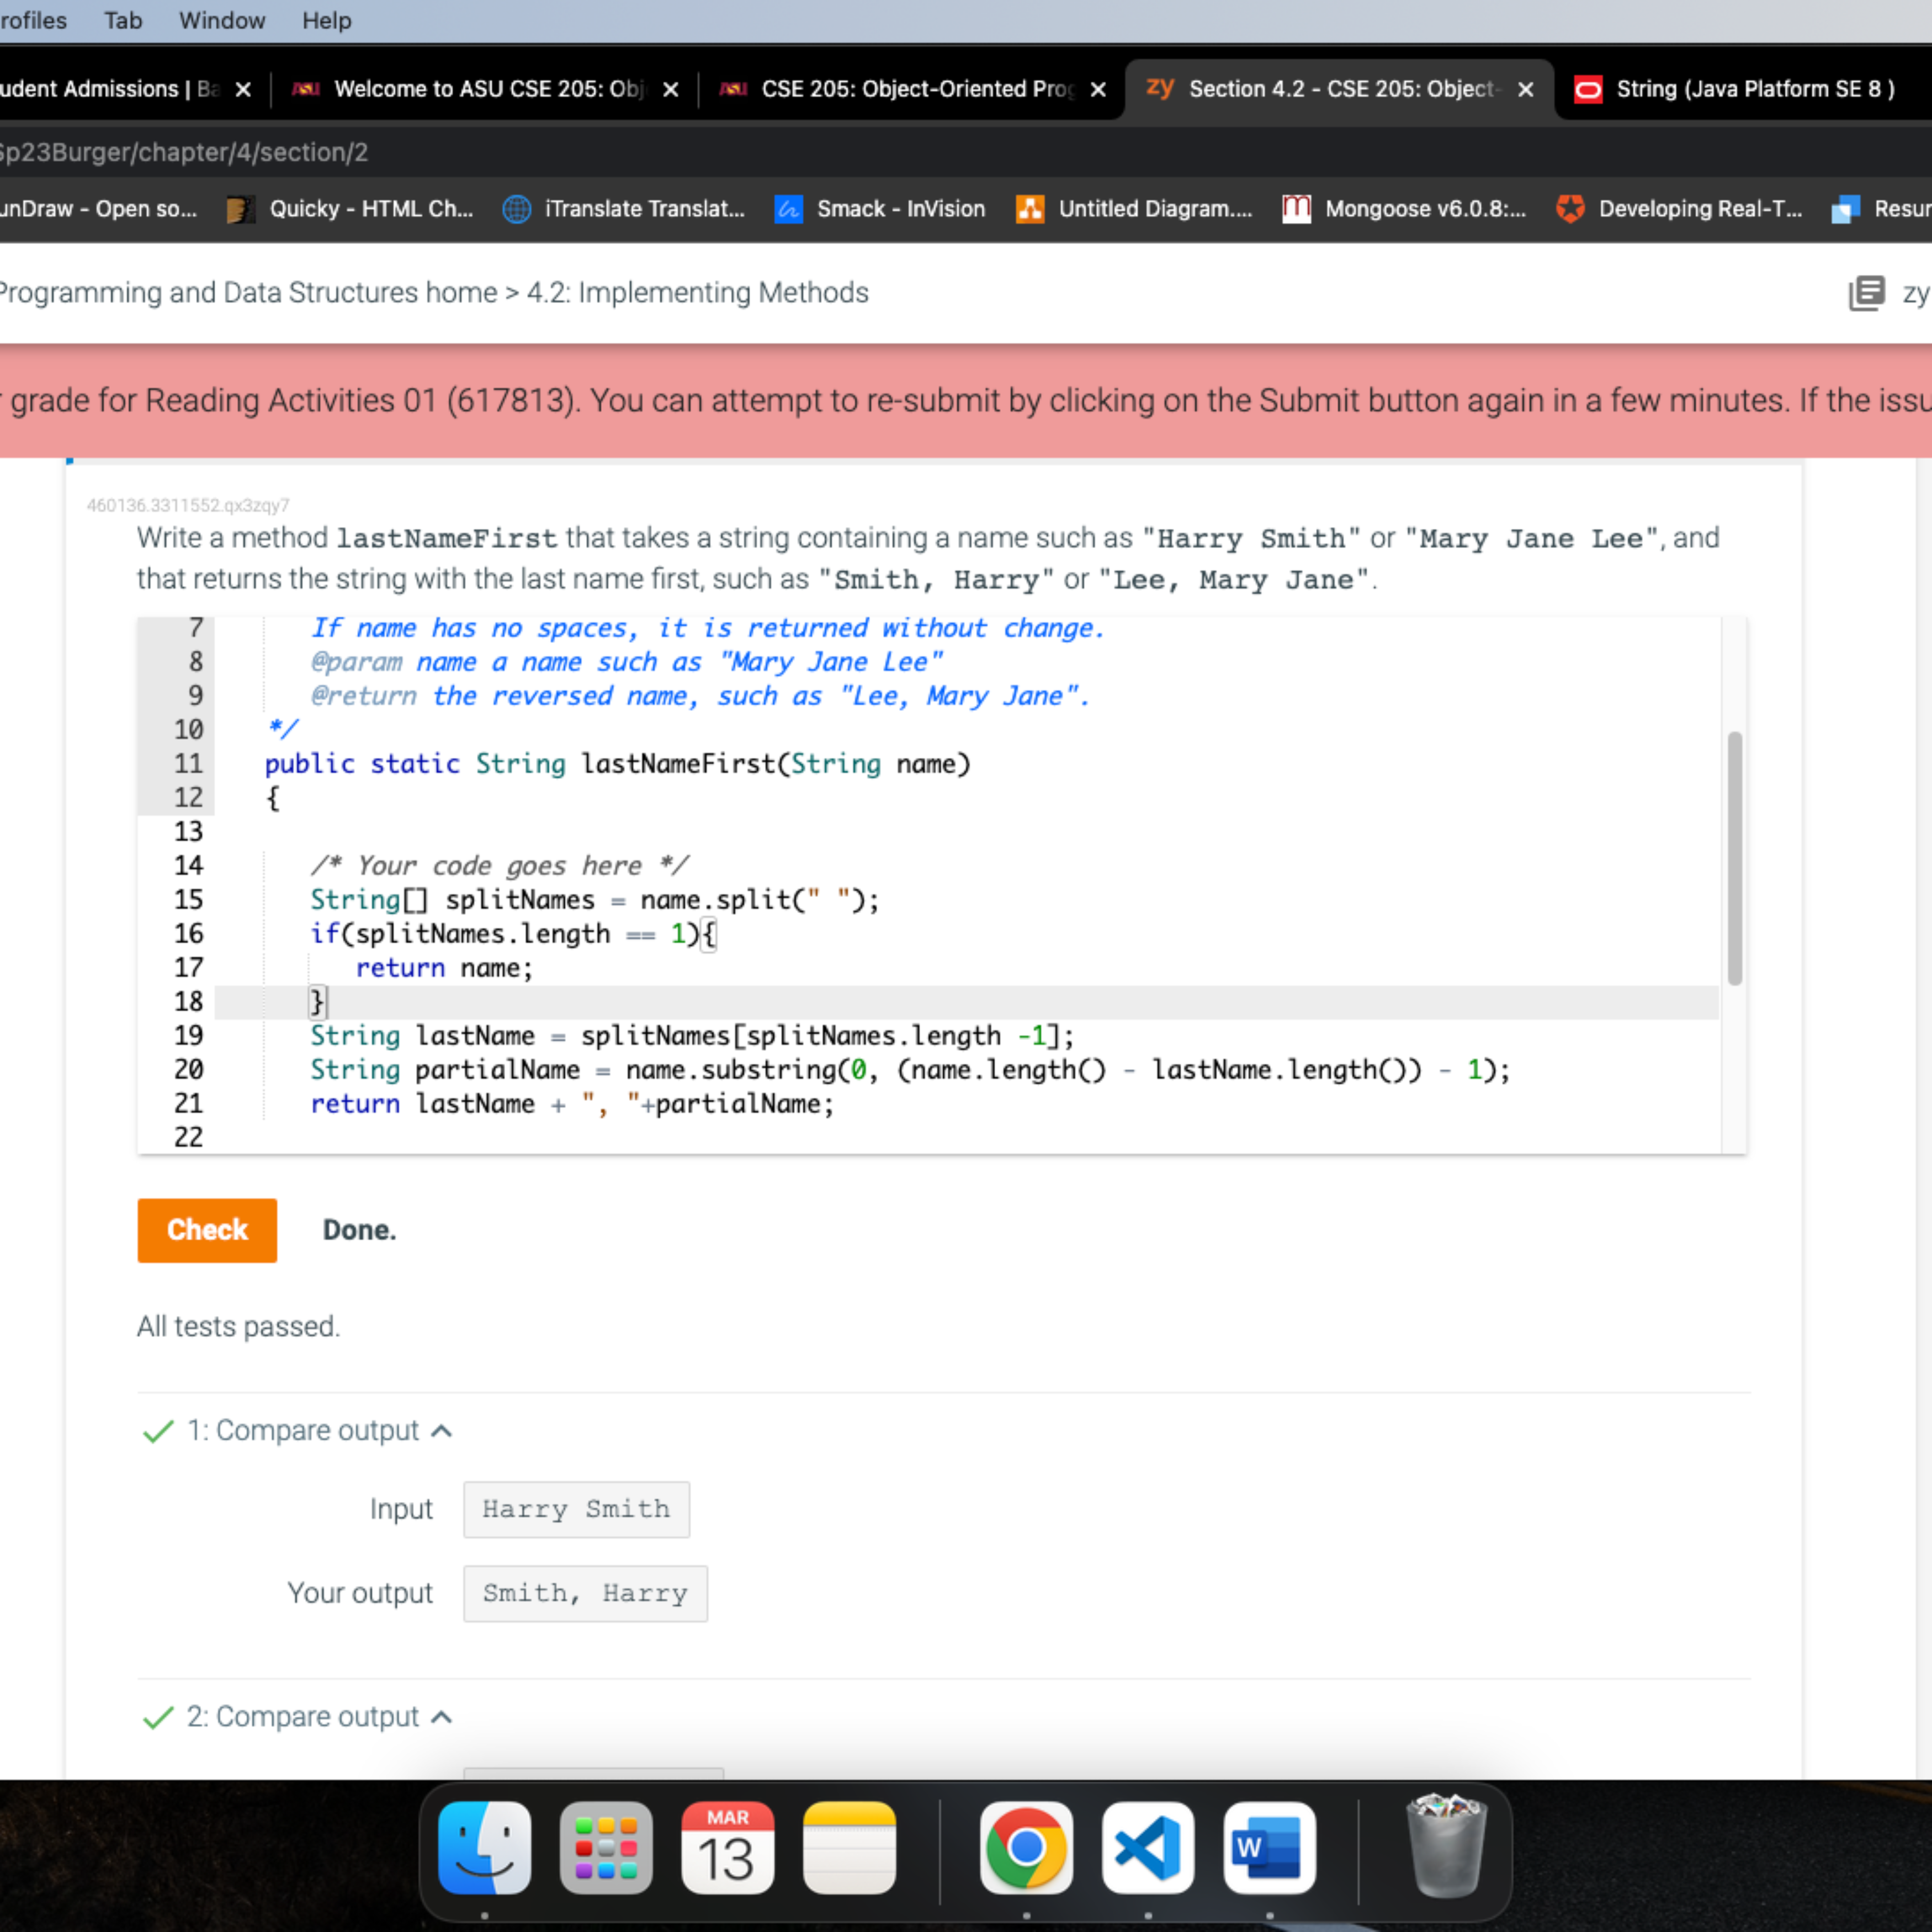Screen dimensions: 1932x1932
Task: Click the iTranslate globe bookmark icon
Action: point(516,209)
